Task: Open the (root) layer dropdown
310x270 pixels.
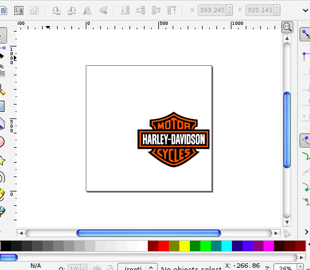Action: tap(138, 267)
